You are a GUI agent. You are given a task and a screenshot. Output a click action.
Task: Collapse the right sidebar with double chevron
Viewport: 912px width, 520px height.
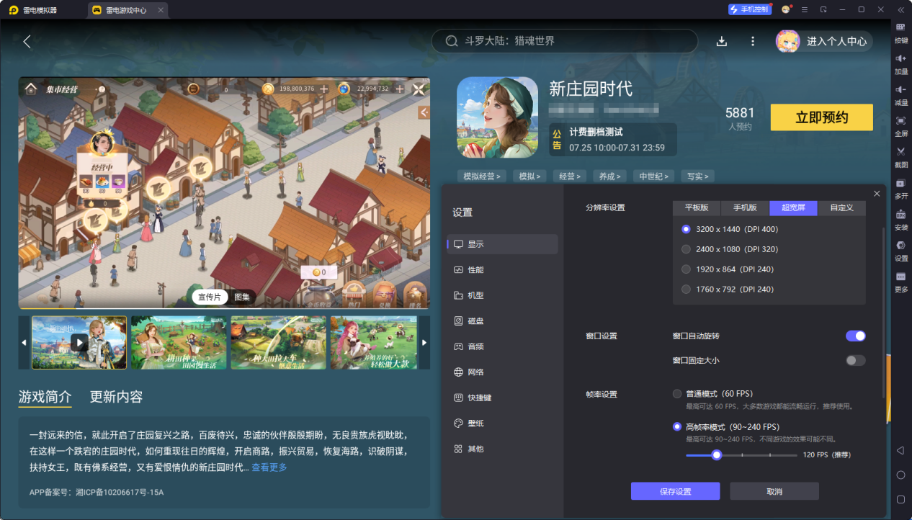tap(900, 9)
